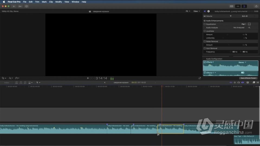Click the audio meters icon beside timecode
Screen dimensions: 260x146
coord(112,78)
